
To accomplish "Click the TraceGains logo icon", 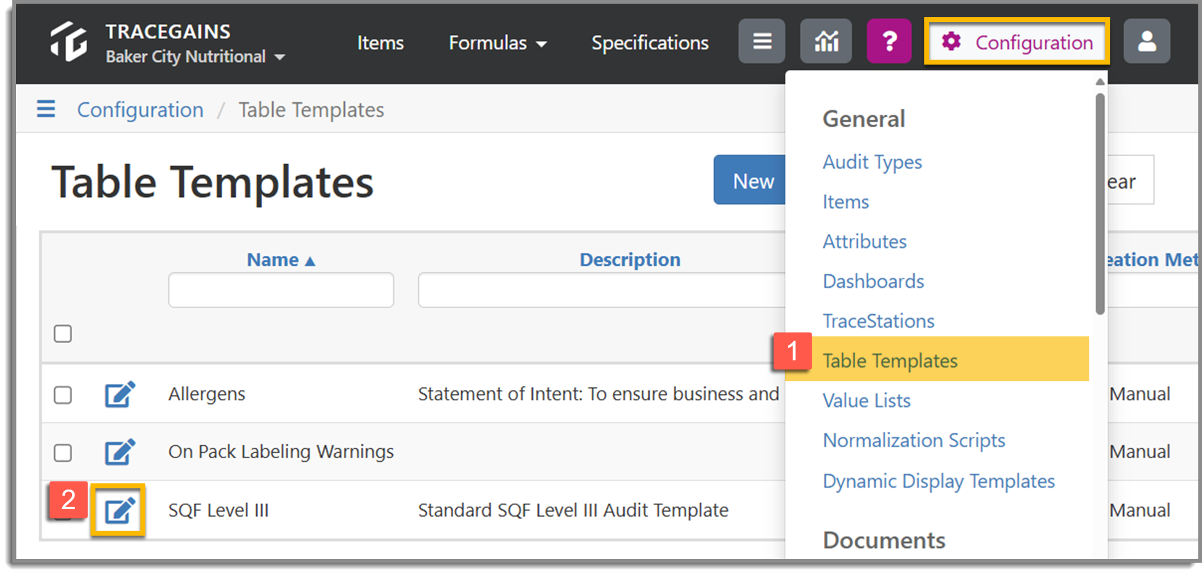I will tap(69, 42).
